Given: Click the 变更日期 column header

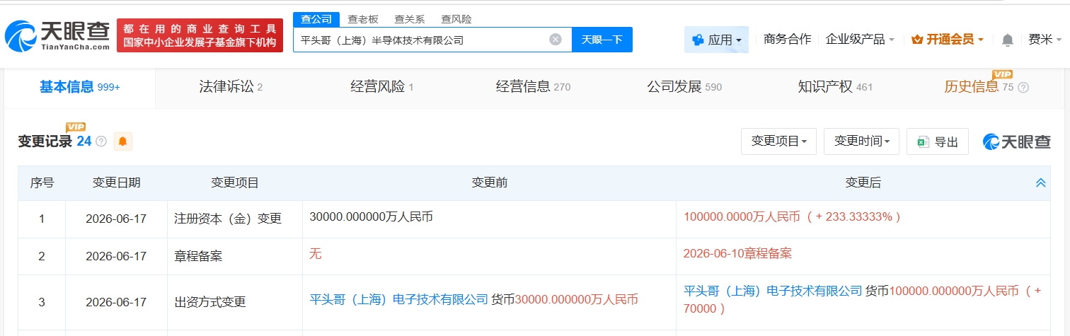Looking at the screenshot, I should tap(116, 183).
